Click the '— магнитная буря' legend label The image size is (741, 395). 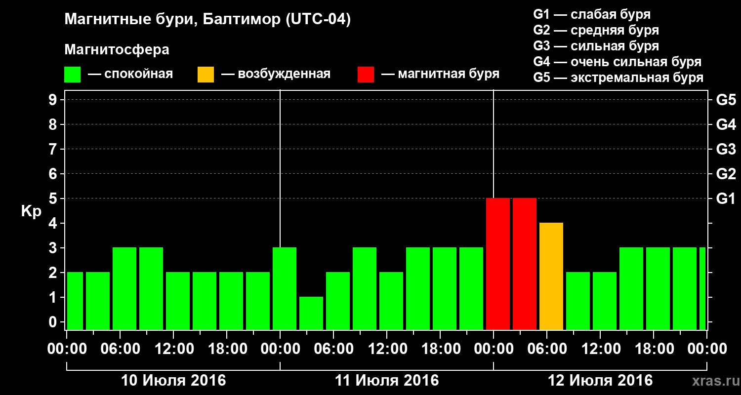441,75
